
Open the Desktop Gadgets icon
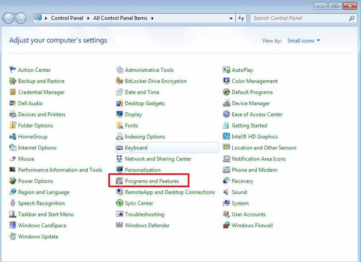[x=119, y=103]
